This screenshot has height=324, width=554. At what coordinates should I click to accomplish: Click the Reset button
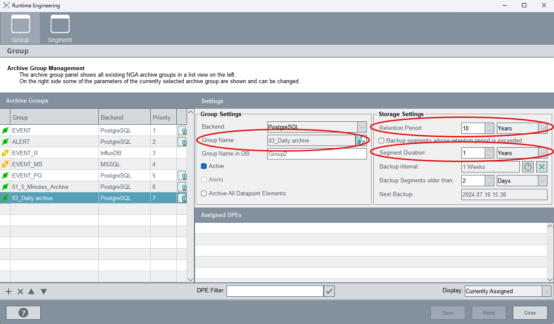489,313
